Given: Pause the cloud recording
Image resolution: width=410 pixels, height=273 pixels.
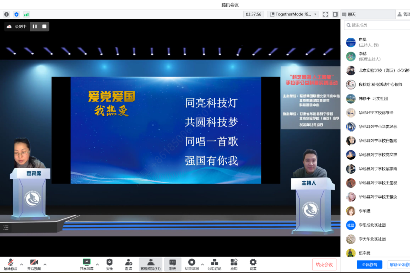Looking at the screenshot, I should pos(35,26).
